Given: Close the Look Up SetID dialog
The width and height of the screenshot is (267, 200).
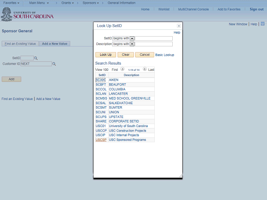Looking at the screenshot, I should click(x=179, y=26).
